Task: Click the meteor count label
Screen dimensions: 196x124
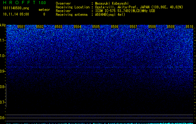Action: point(44,10)
